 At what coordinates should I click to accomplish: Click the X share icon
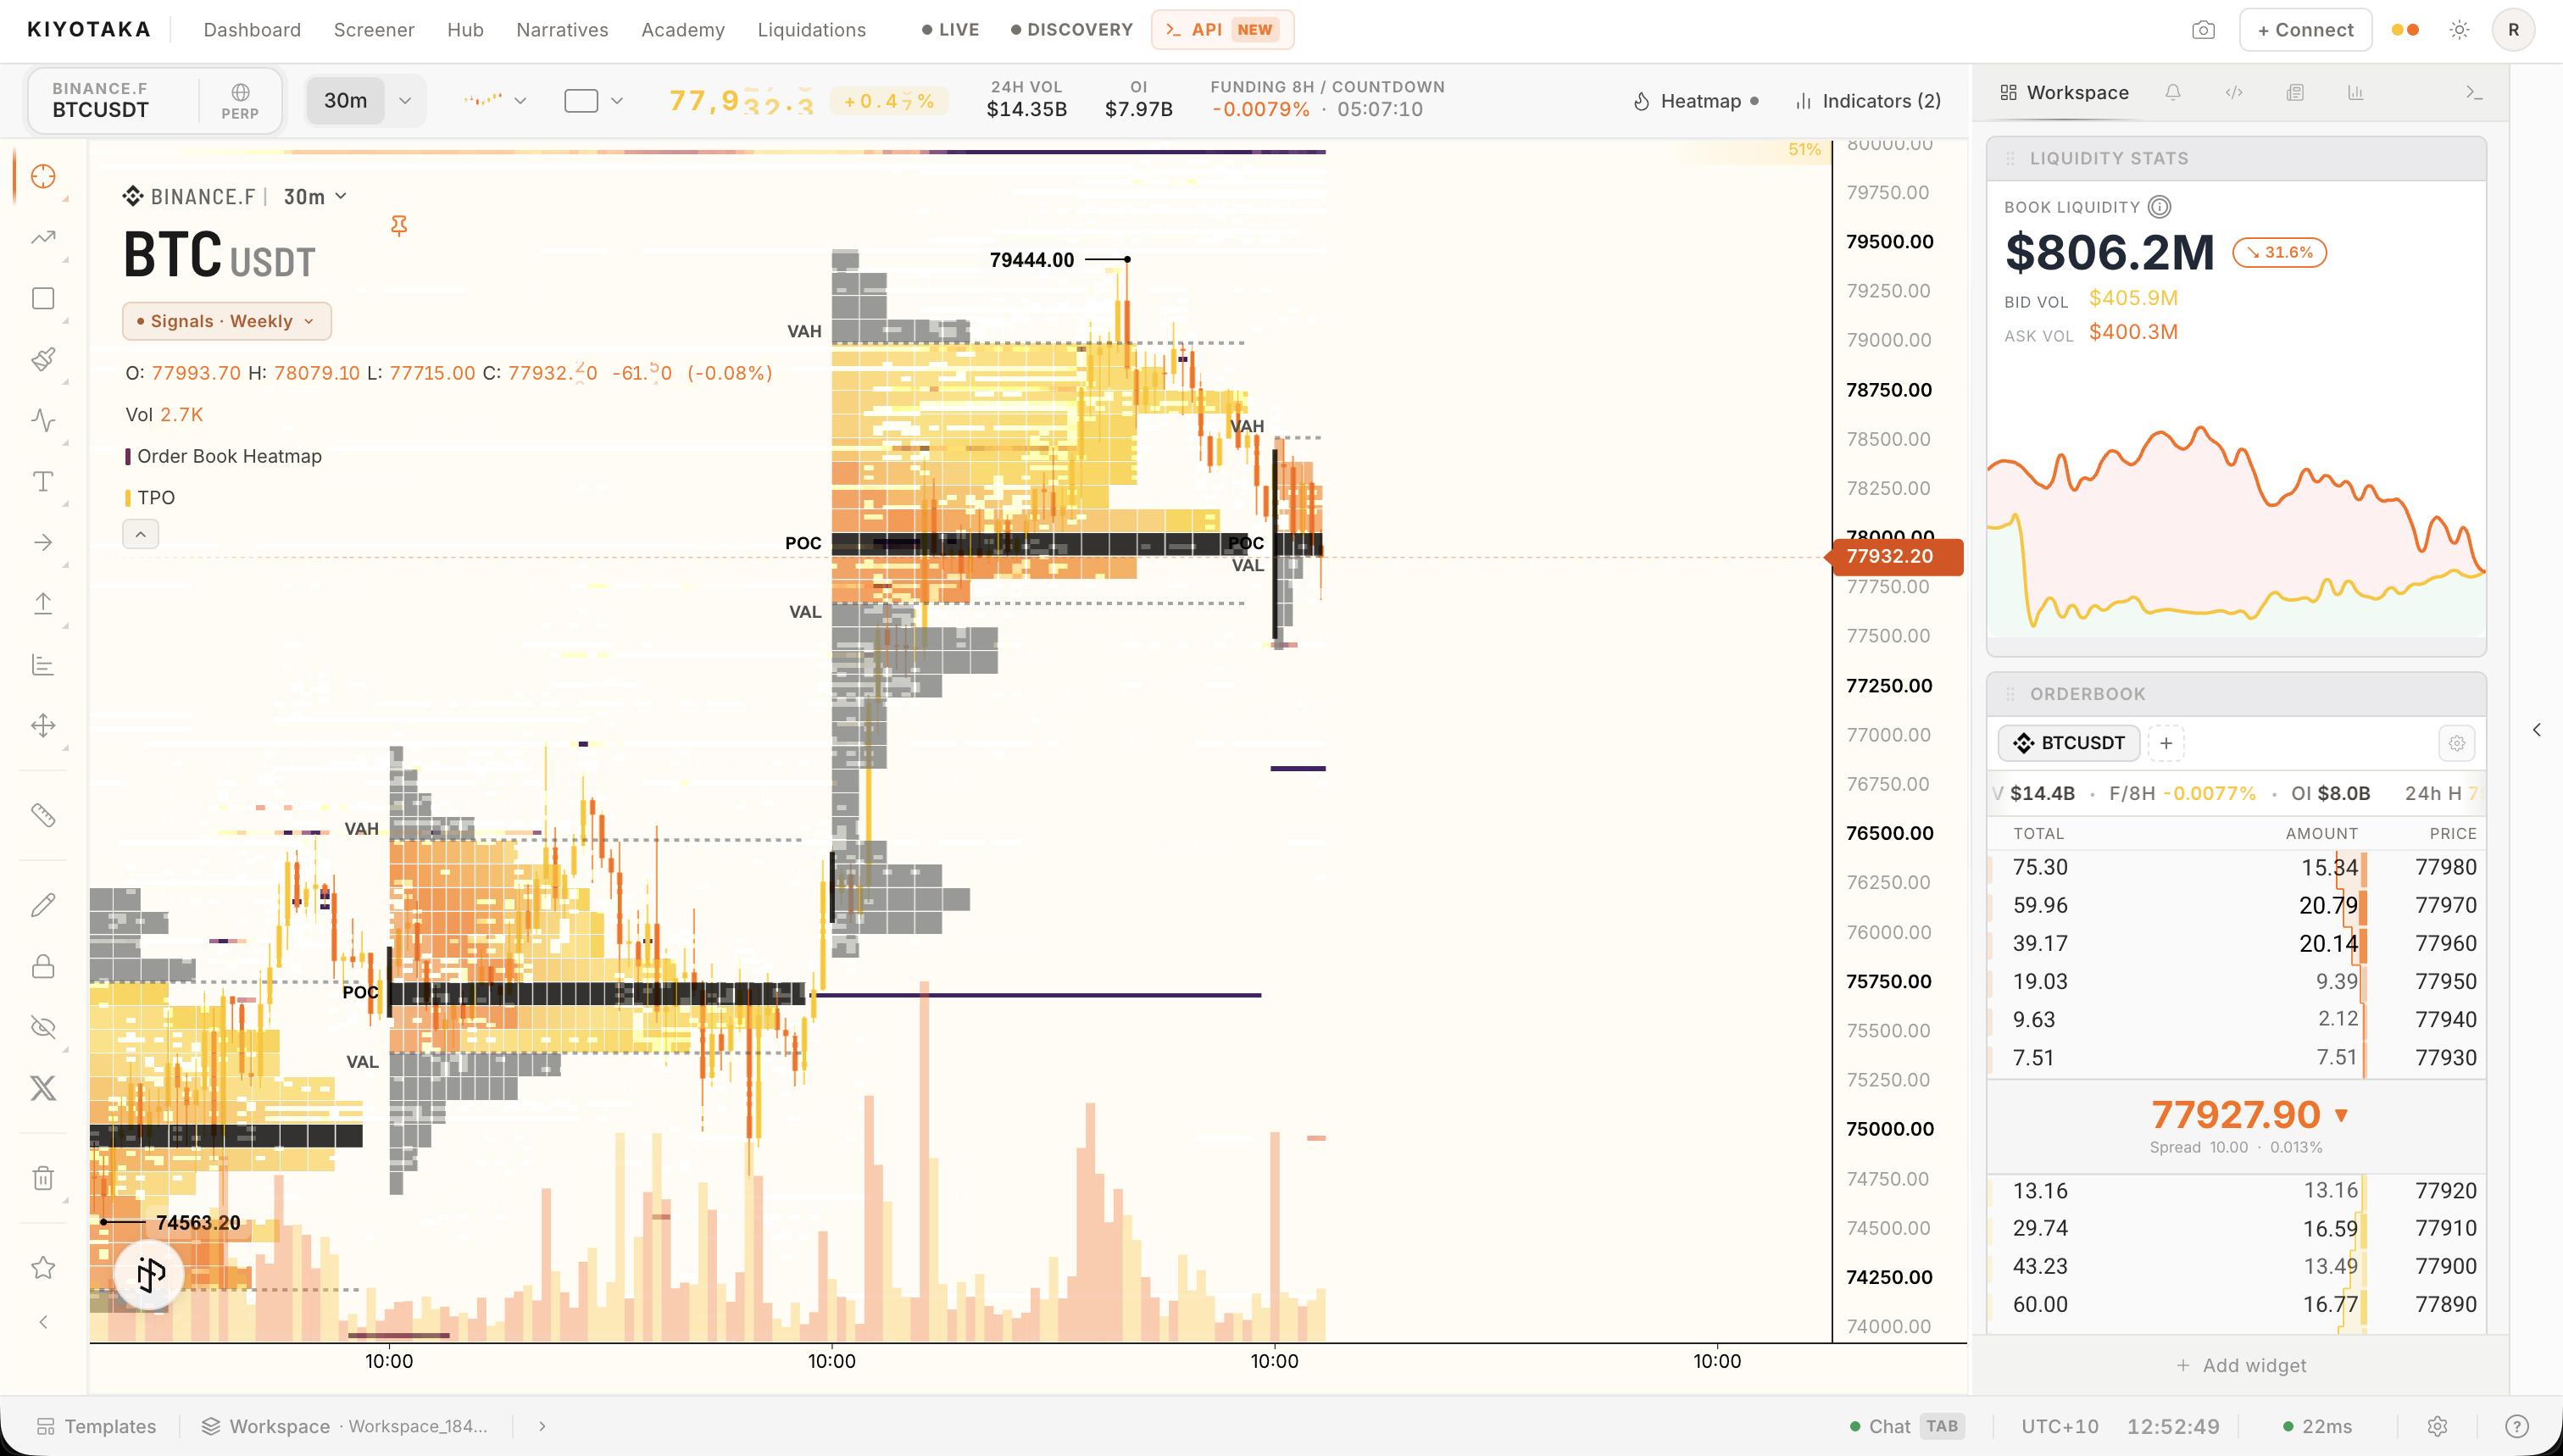[43, 1088]
